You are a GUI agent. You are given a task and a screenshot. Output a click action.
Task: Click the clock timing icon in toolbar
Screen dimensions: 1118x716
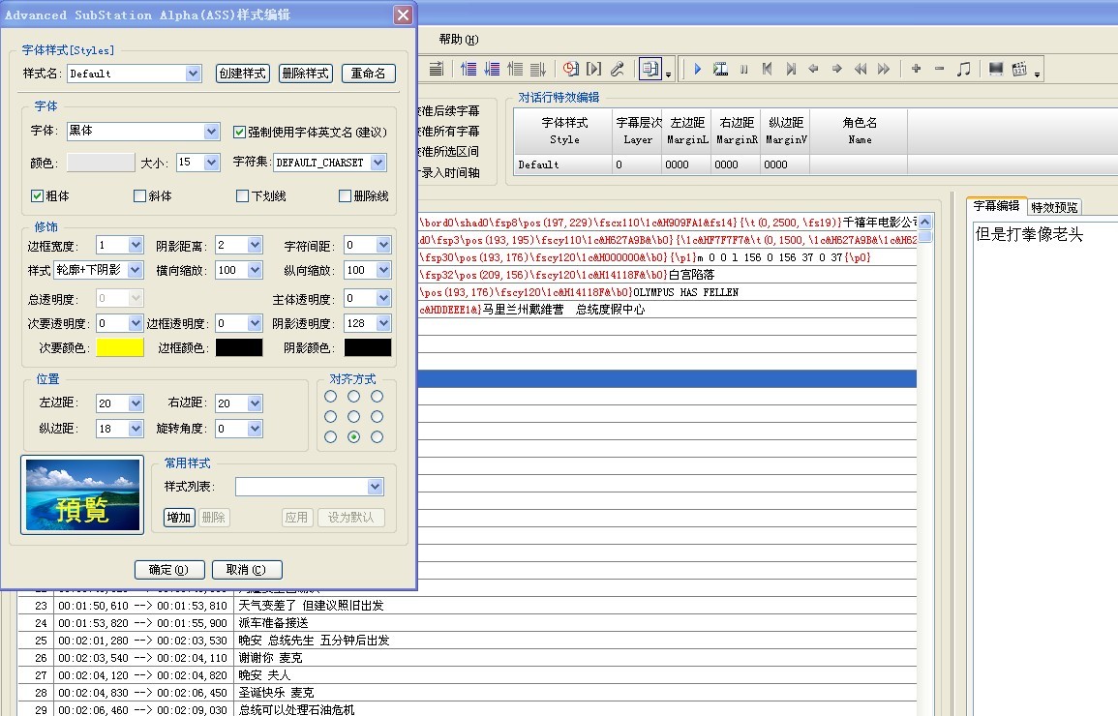[570, 69]
